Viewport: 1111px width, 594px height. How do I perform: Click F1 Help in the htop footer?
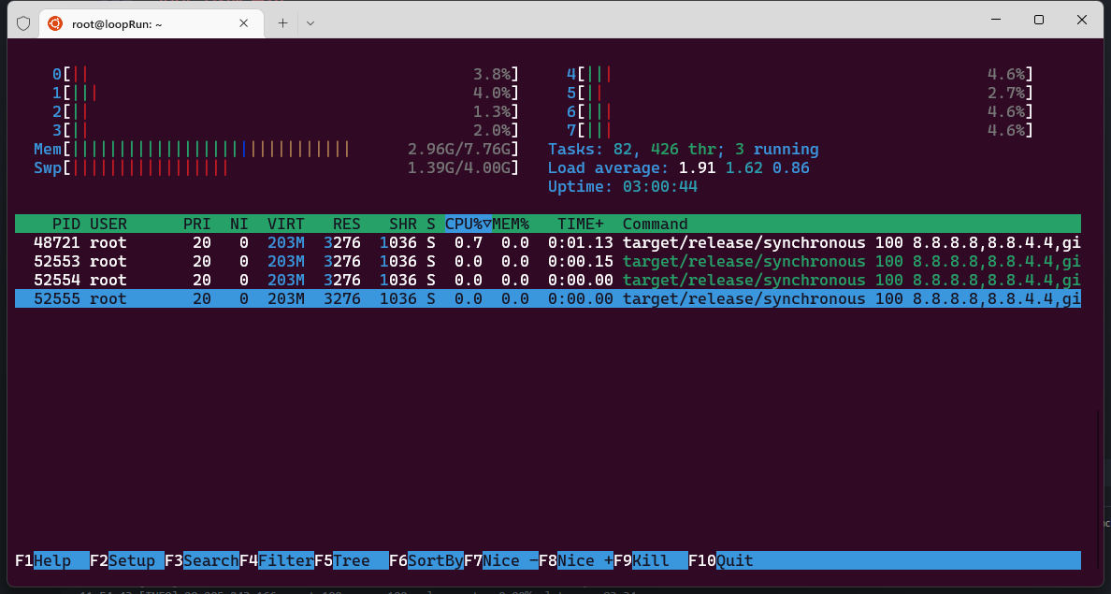pos(51,560)
